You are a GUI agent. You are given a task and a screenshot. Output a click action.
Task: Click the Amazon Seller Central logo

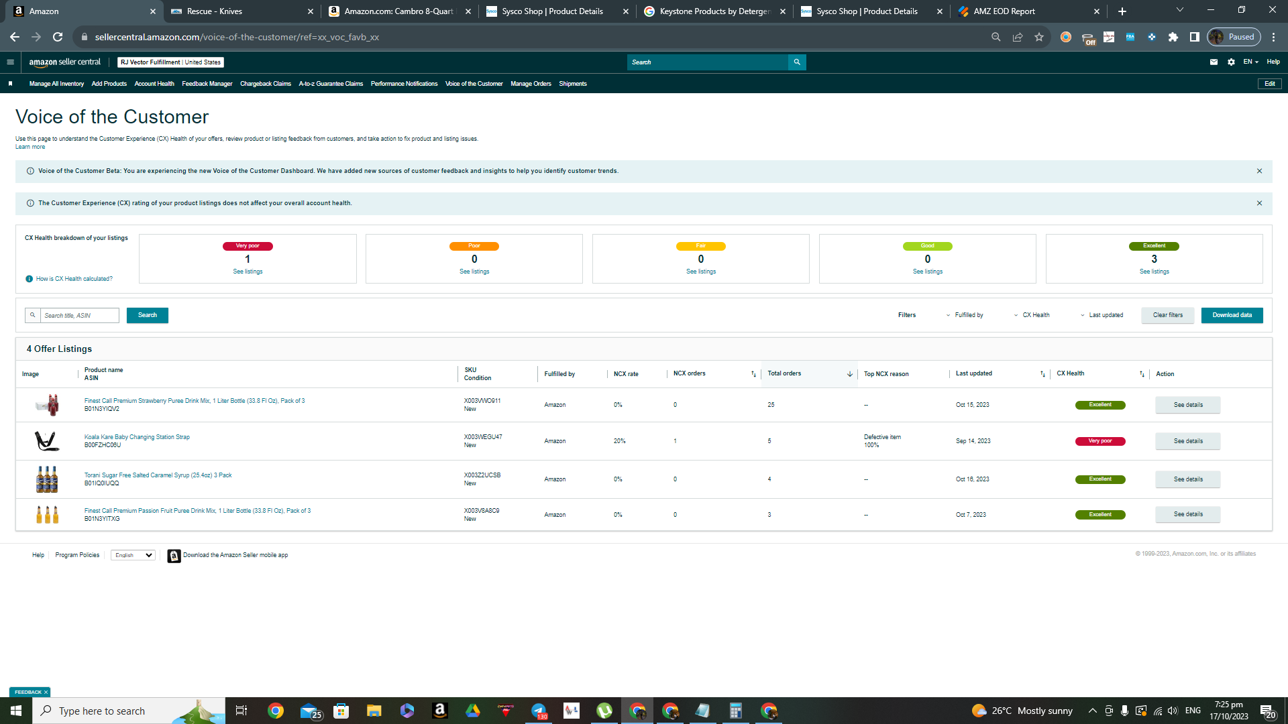tap(64, 62)
